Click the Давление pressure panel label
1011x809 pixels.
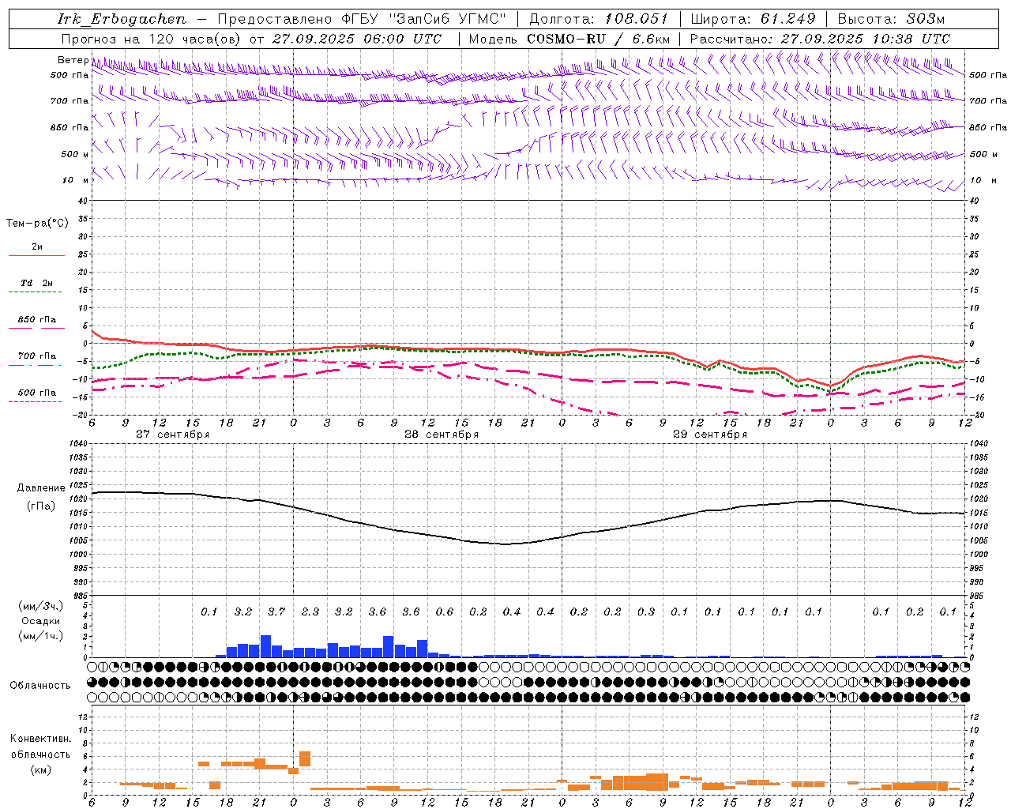pyautogui.click(x=40, y=488)
